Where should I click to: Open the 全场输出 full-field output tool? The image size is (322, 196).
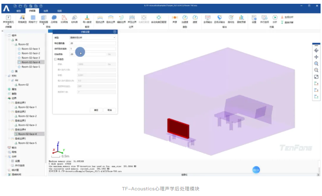207,17
